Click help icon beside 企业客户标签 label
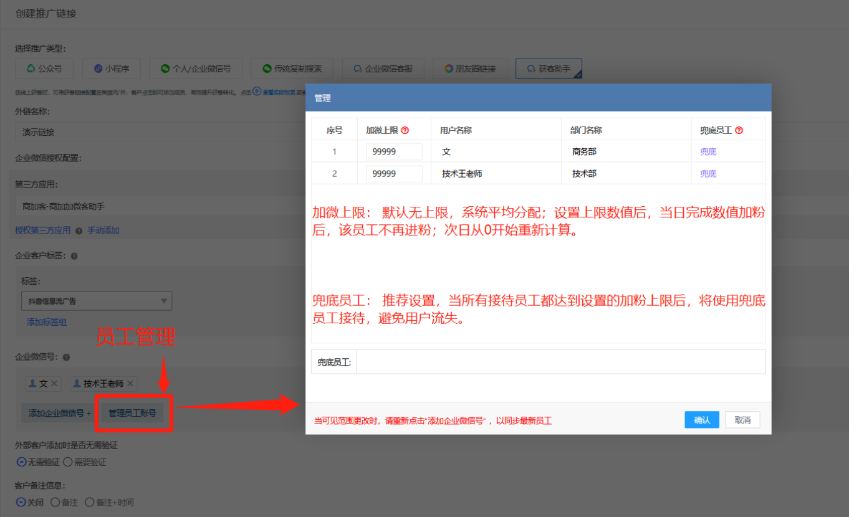The height and width of the screenshot is (517, 849). tap(74, 256)
